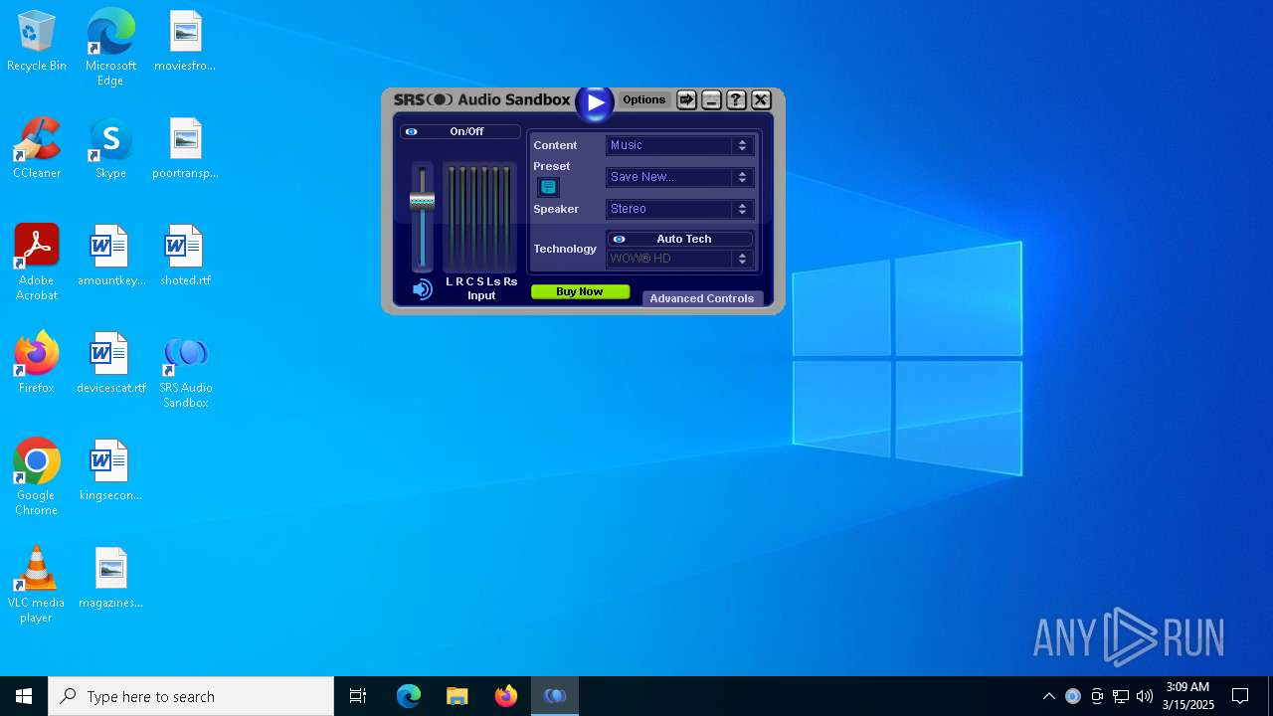Open the Advanced Controls tab
Viewport: 1273px width, 716px height.
702,298
